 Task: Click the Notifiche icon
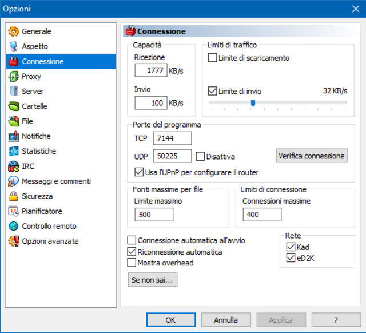click(13, 136)
